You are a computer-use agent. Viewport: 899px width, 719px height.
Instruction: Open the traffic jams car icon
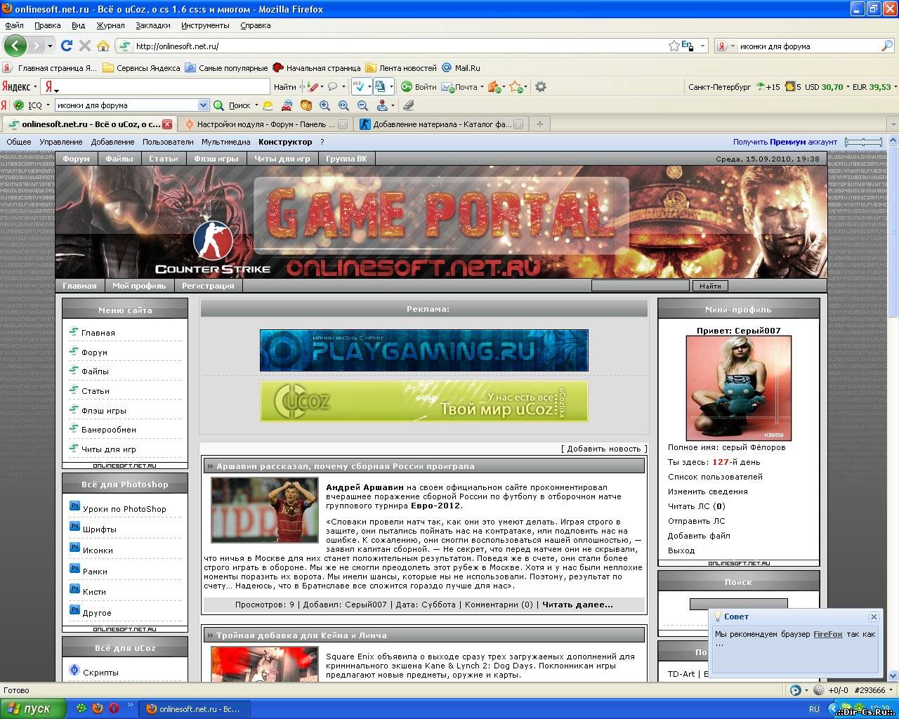coord(287,105)
